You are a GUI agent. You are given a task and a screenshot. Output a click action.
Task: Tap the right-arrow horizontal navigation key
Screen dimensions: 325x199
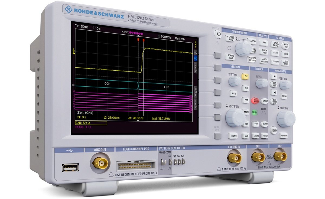click(274, 77)
